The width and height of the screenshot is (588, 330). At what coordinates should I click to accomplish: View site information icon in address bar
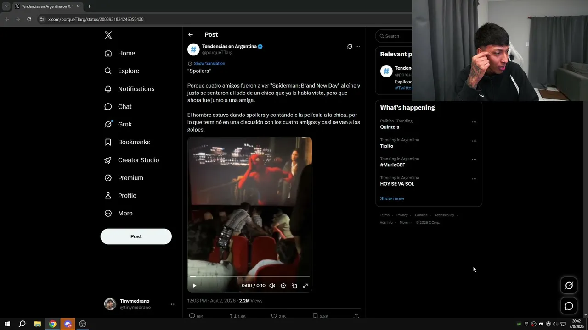coord(42,19)
